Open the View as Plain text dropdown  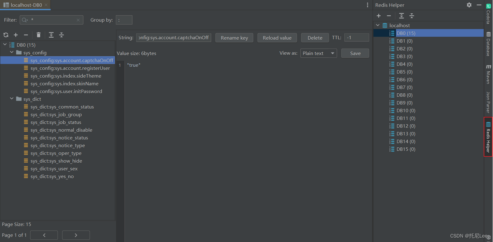[x=319, y=53]
